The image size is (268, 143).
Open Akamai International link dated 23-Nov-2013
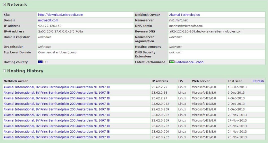[57, 137]
